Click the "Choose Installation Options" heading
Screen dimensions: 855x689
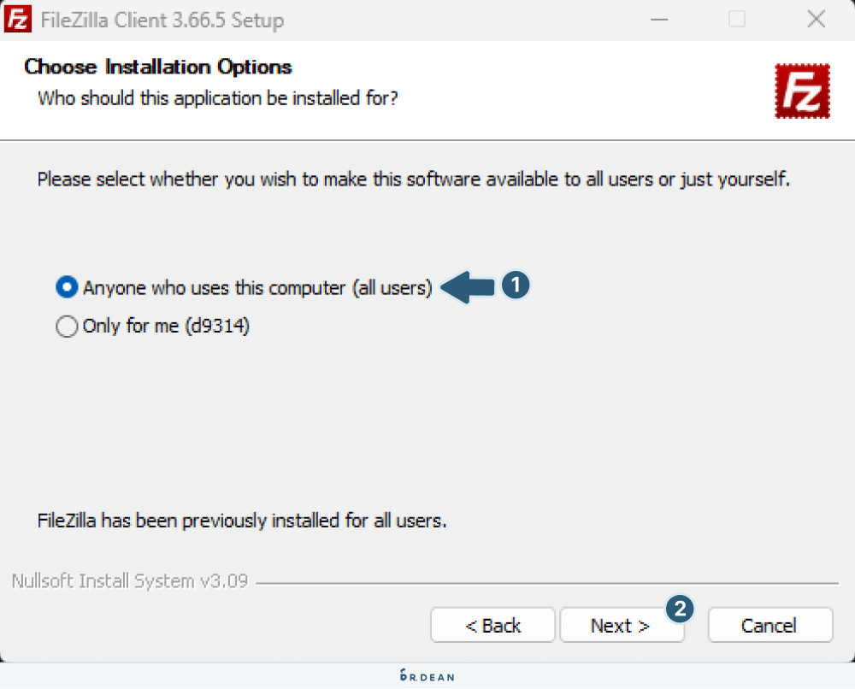158,67
